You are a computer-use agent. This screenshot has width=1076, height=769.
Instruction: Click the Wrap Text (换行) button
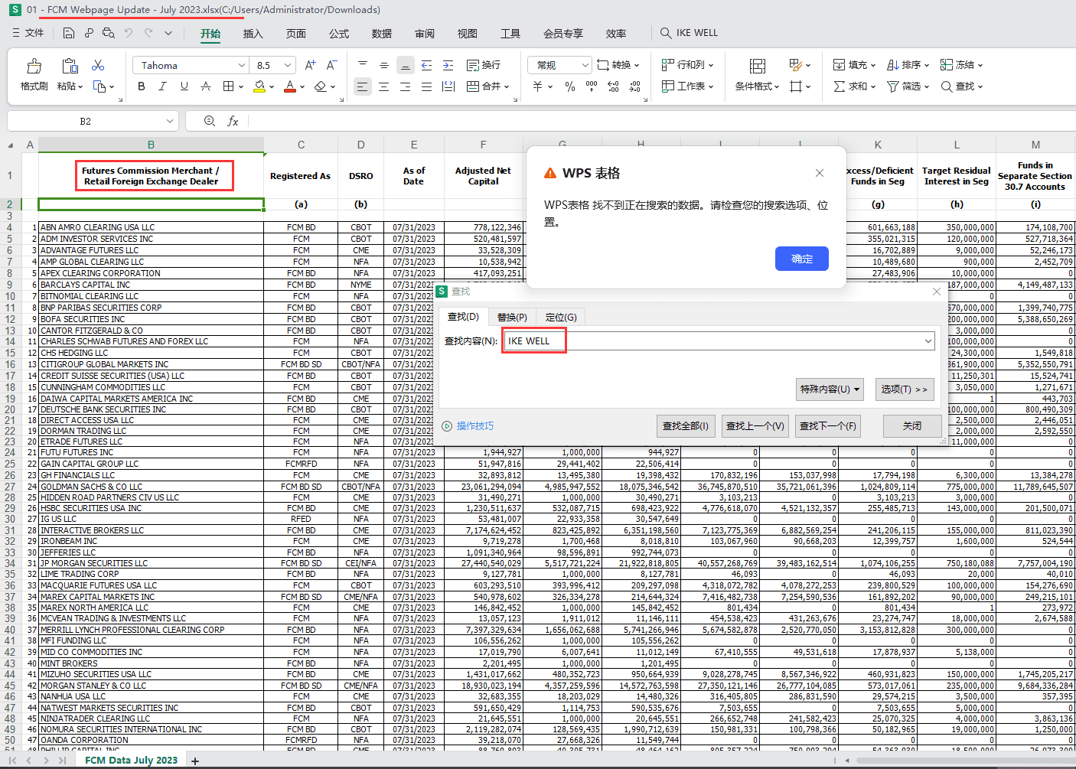pos(483,65)
